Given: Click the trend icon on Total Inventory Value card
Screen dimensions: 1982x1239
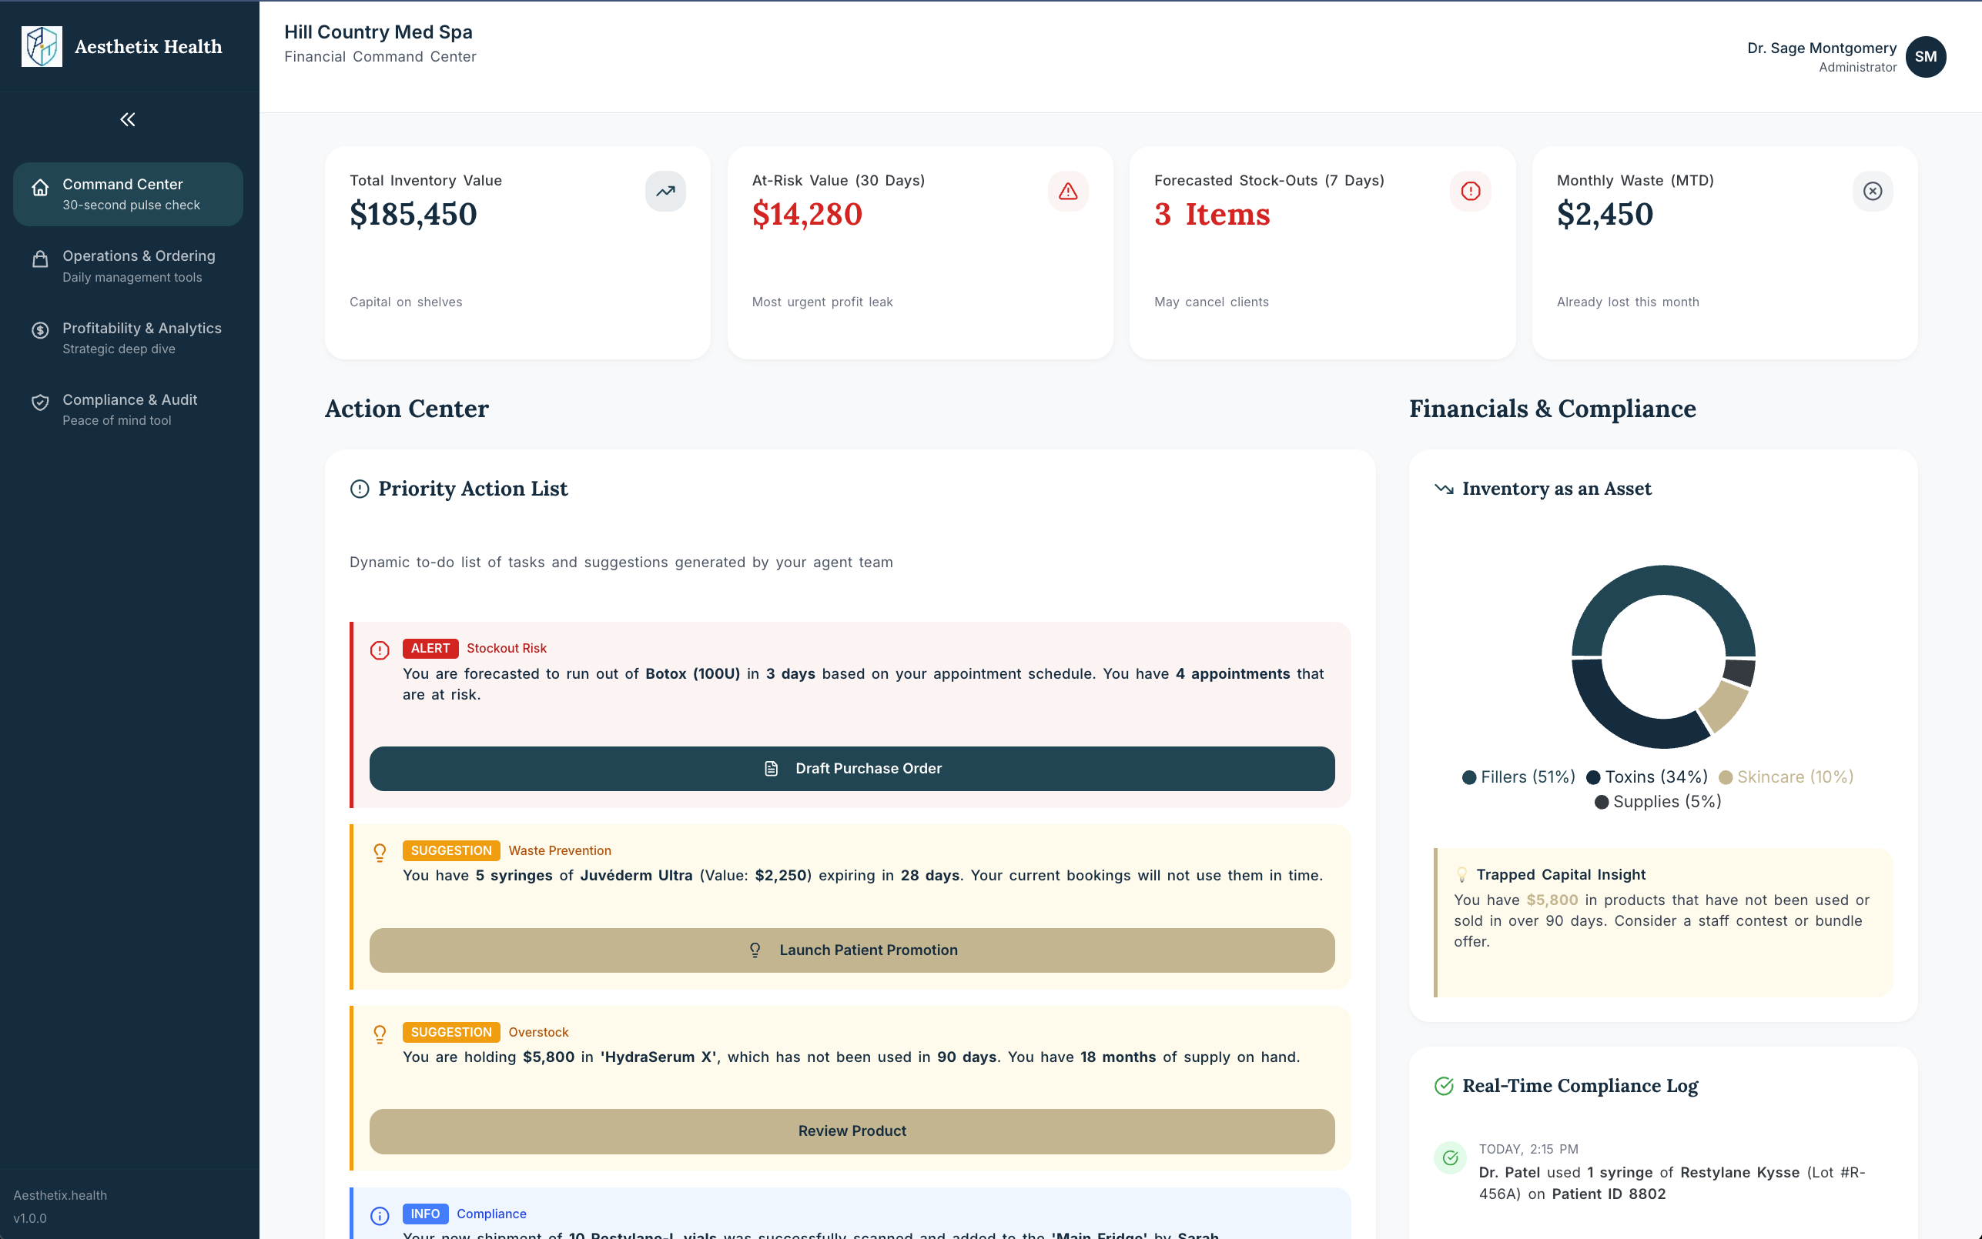Looking at the screenshot, I should click(x=665, y=191).
